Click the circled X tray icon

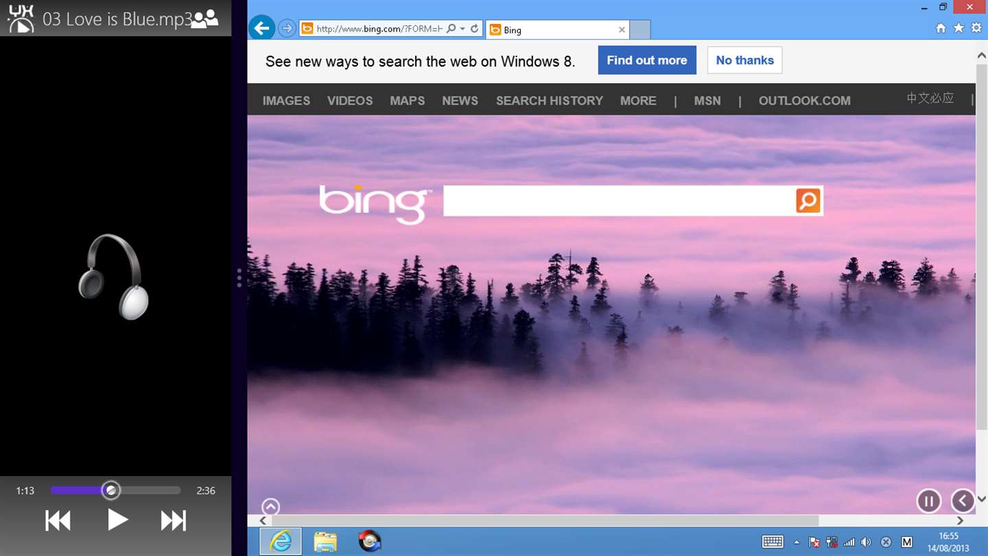tap(886, 542)
